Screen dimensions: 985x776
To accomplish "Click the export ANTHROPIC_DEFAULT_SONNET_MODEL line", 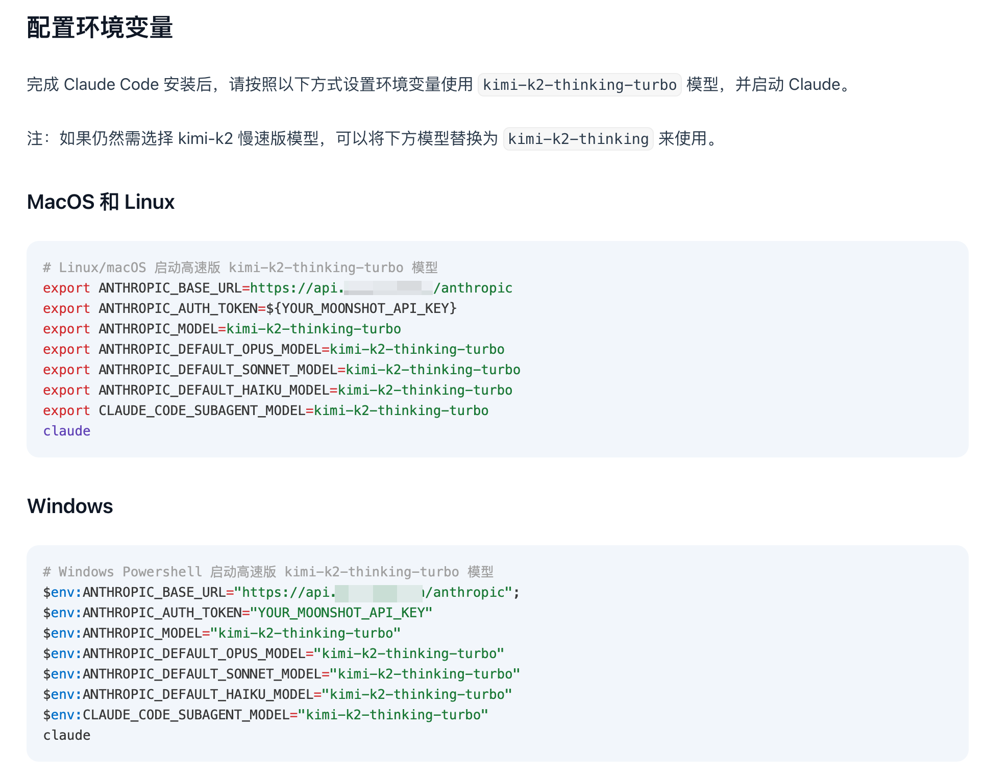I will point(281,370).
